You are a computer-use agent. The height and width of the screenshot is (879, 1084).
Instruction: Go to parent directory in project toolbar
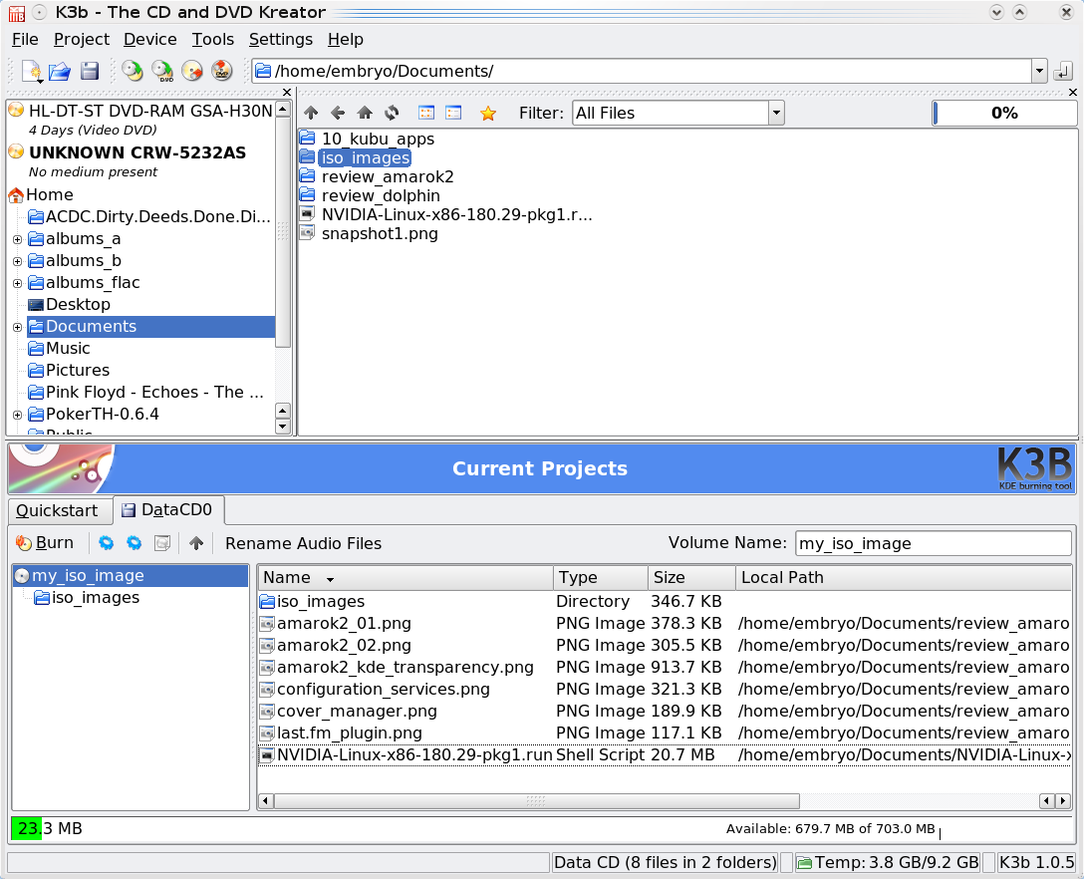(196, 543)
